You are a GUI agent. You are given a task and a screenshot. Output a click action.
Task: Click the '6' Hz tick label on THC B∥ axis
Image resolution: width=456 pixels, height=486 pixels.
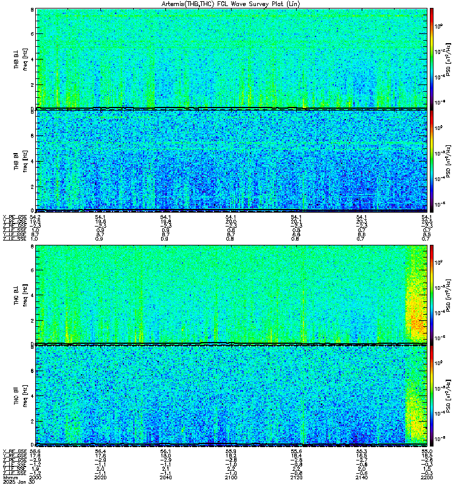[x=32, y=371]
